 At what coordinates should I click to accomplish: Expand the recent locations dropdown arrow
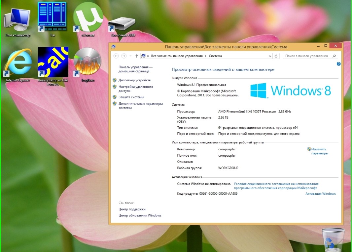coord(130,56)
